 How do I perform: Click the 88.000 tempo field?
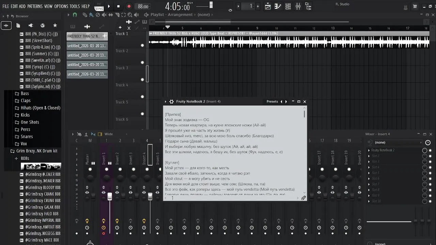[143, 6]
